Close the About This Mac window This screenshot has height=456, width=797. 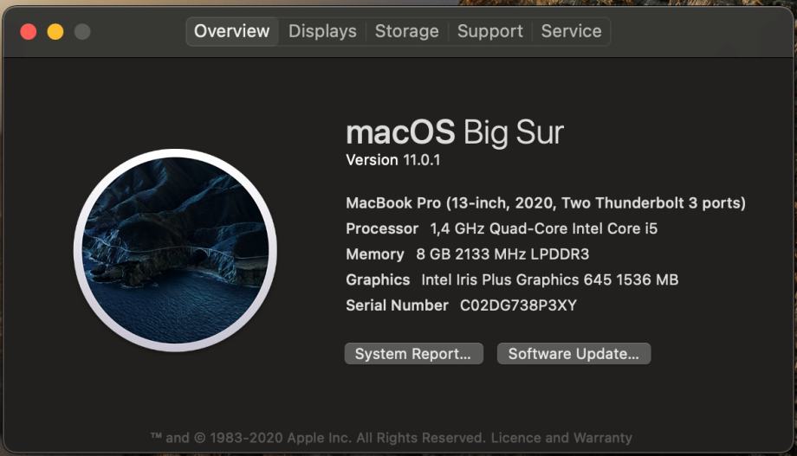29,31
